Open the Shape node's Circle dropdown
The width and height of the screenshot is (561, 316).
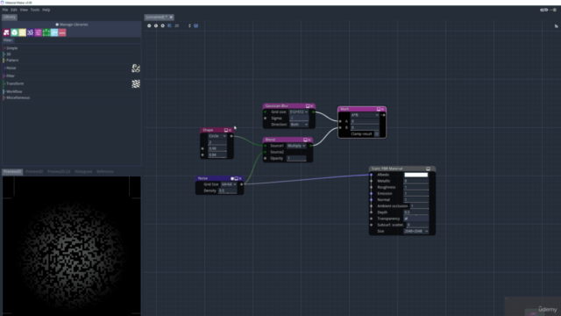(217, 136)
